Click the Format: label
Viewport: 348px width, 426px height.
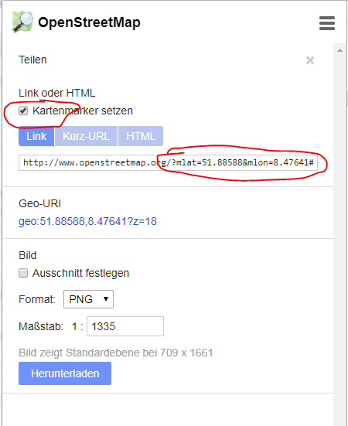click(37, 299)
